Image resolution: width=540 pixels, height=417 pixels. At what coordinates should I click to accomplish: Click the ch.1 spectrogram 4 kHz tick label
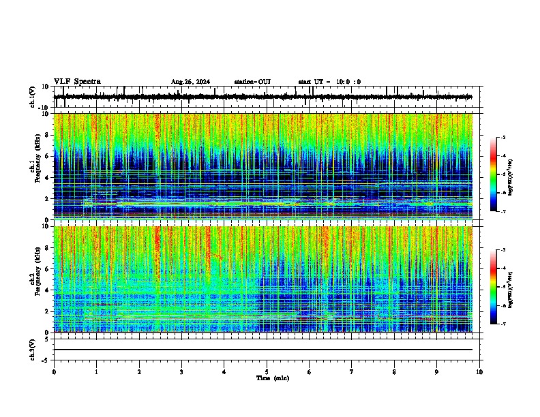(48, 178)
